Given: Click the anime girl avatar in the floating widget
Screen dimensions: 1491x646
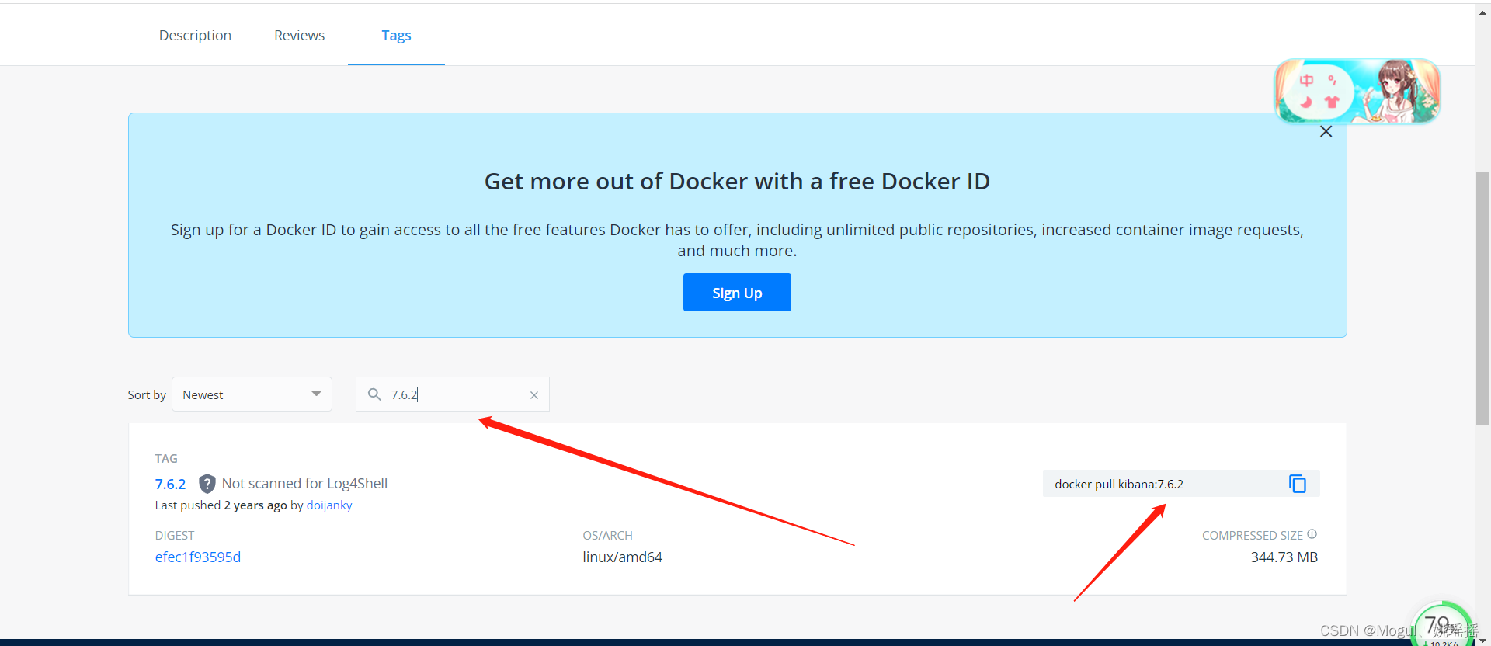Looking at the screenshot, I should pyautogui.click(x=1397, y=91).
